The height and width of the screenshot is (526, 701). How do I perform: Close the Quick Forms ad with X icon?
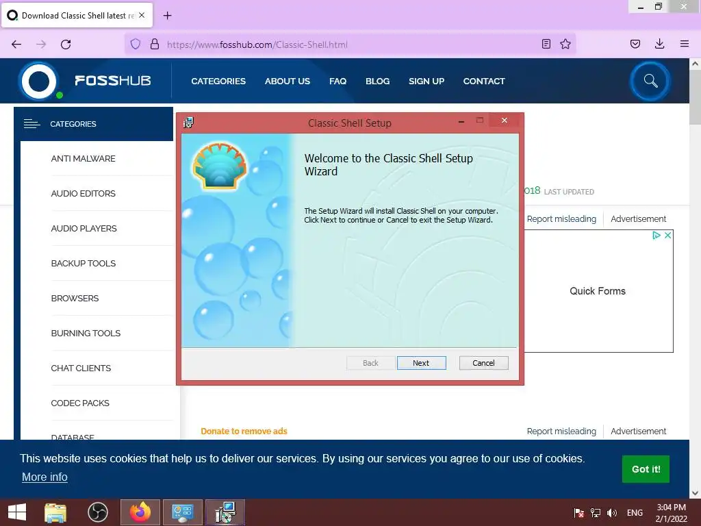coord(667,236)
